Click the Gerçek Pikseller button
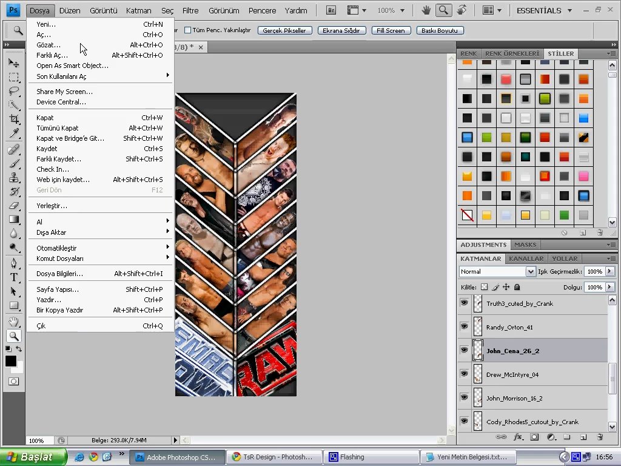Image resolution: width=621 pixels, height=466 pixels. 284,30
